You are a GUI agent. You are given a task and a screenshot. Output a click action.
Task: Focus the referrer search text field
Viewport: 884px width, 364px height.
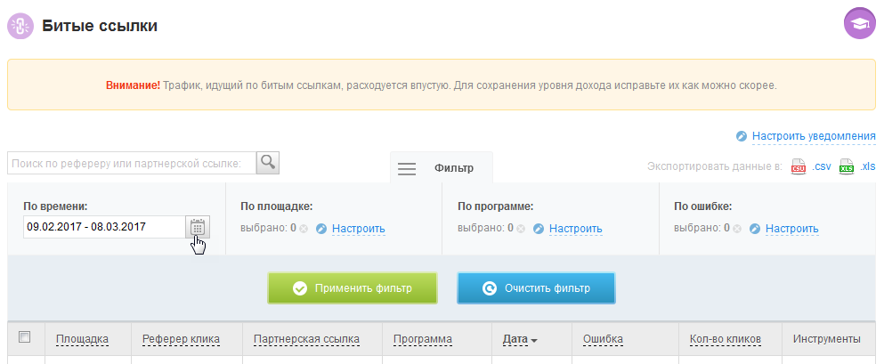coord(132,163)
